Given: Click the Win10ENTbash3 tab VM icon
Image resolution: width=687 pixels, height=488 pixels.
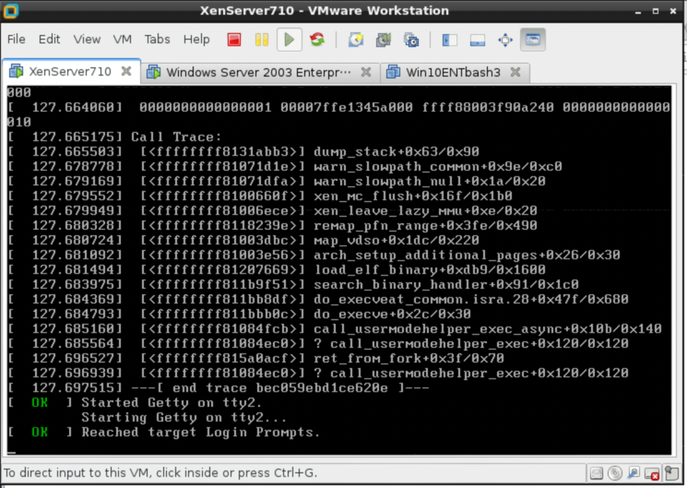Looking at the screenshot, I should tap(393, 72).
